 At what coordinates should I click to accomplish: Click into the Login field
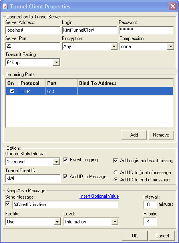tap(89, 30)
